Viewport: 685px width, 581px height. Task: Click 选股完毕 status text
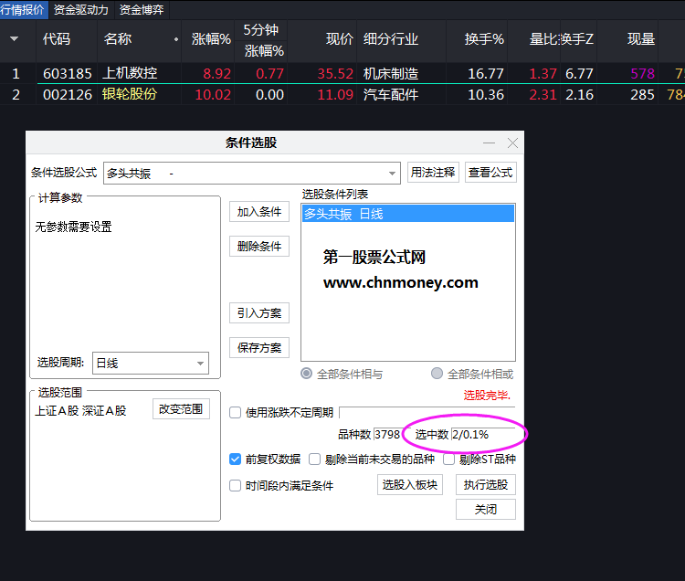tap(487, 396)
